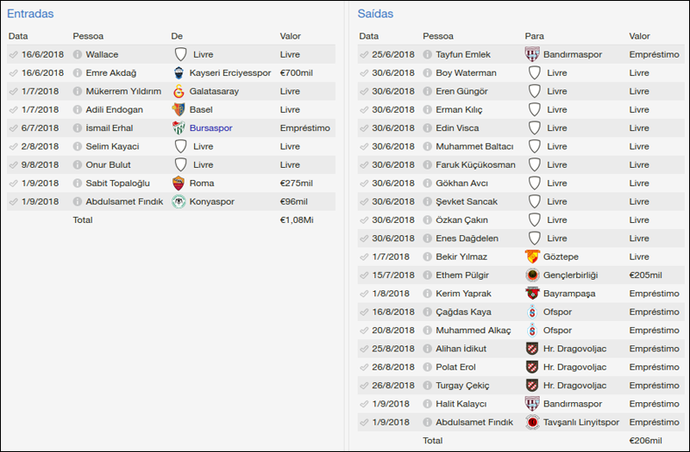The image size is (690, 452).
Task: Select player Mükerrem Yıldırım
Action: pos(123,91)
